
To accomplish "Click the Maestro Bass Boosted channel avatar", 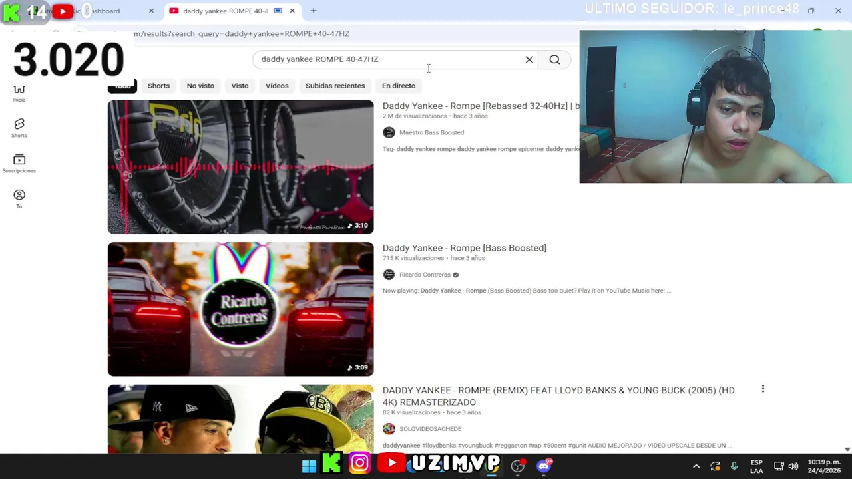I will point(389,132).
